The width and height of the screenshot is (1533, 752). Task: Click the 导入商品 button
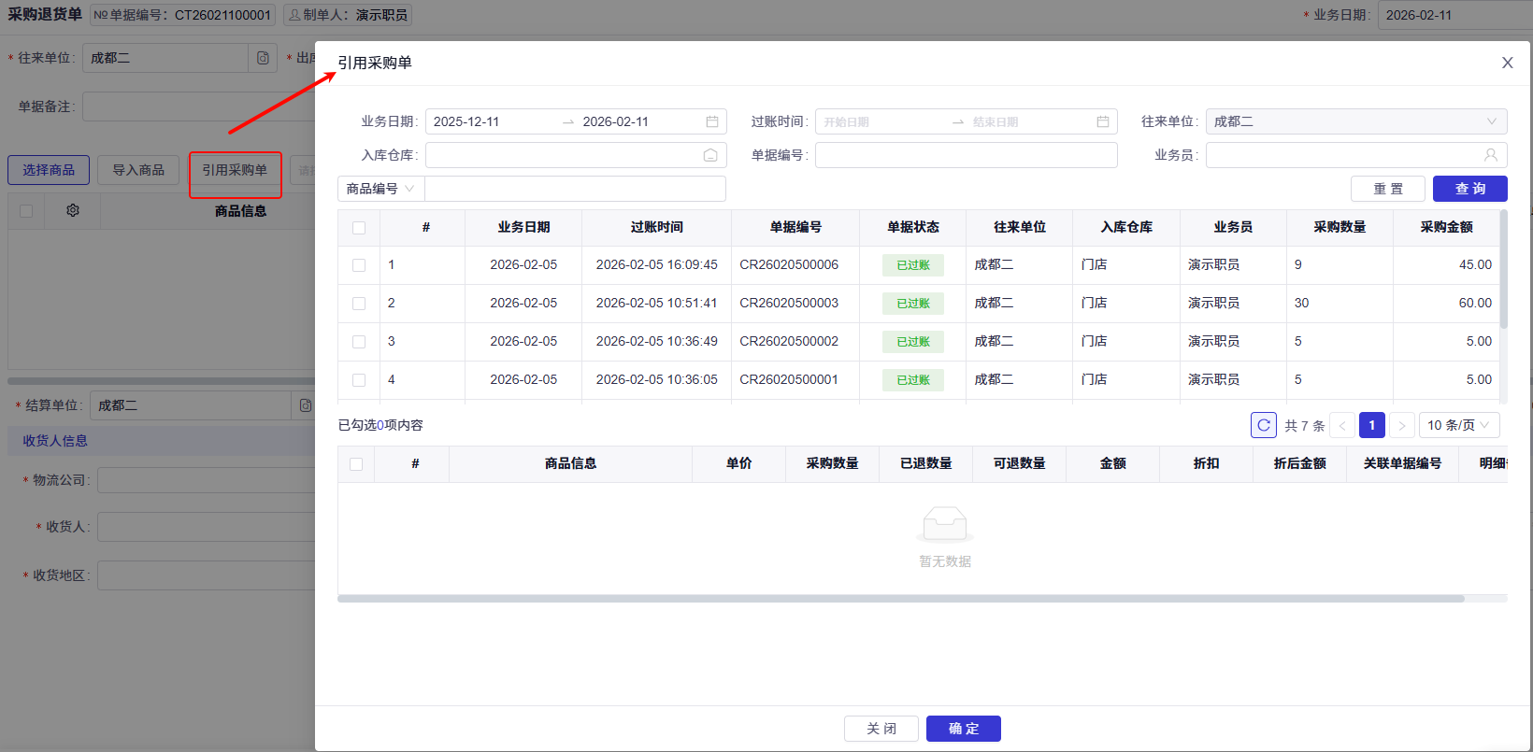(138, 170)
